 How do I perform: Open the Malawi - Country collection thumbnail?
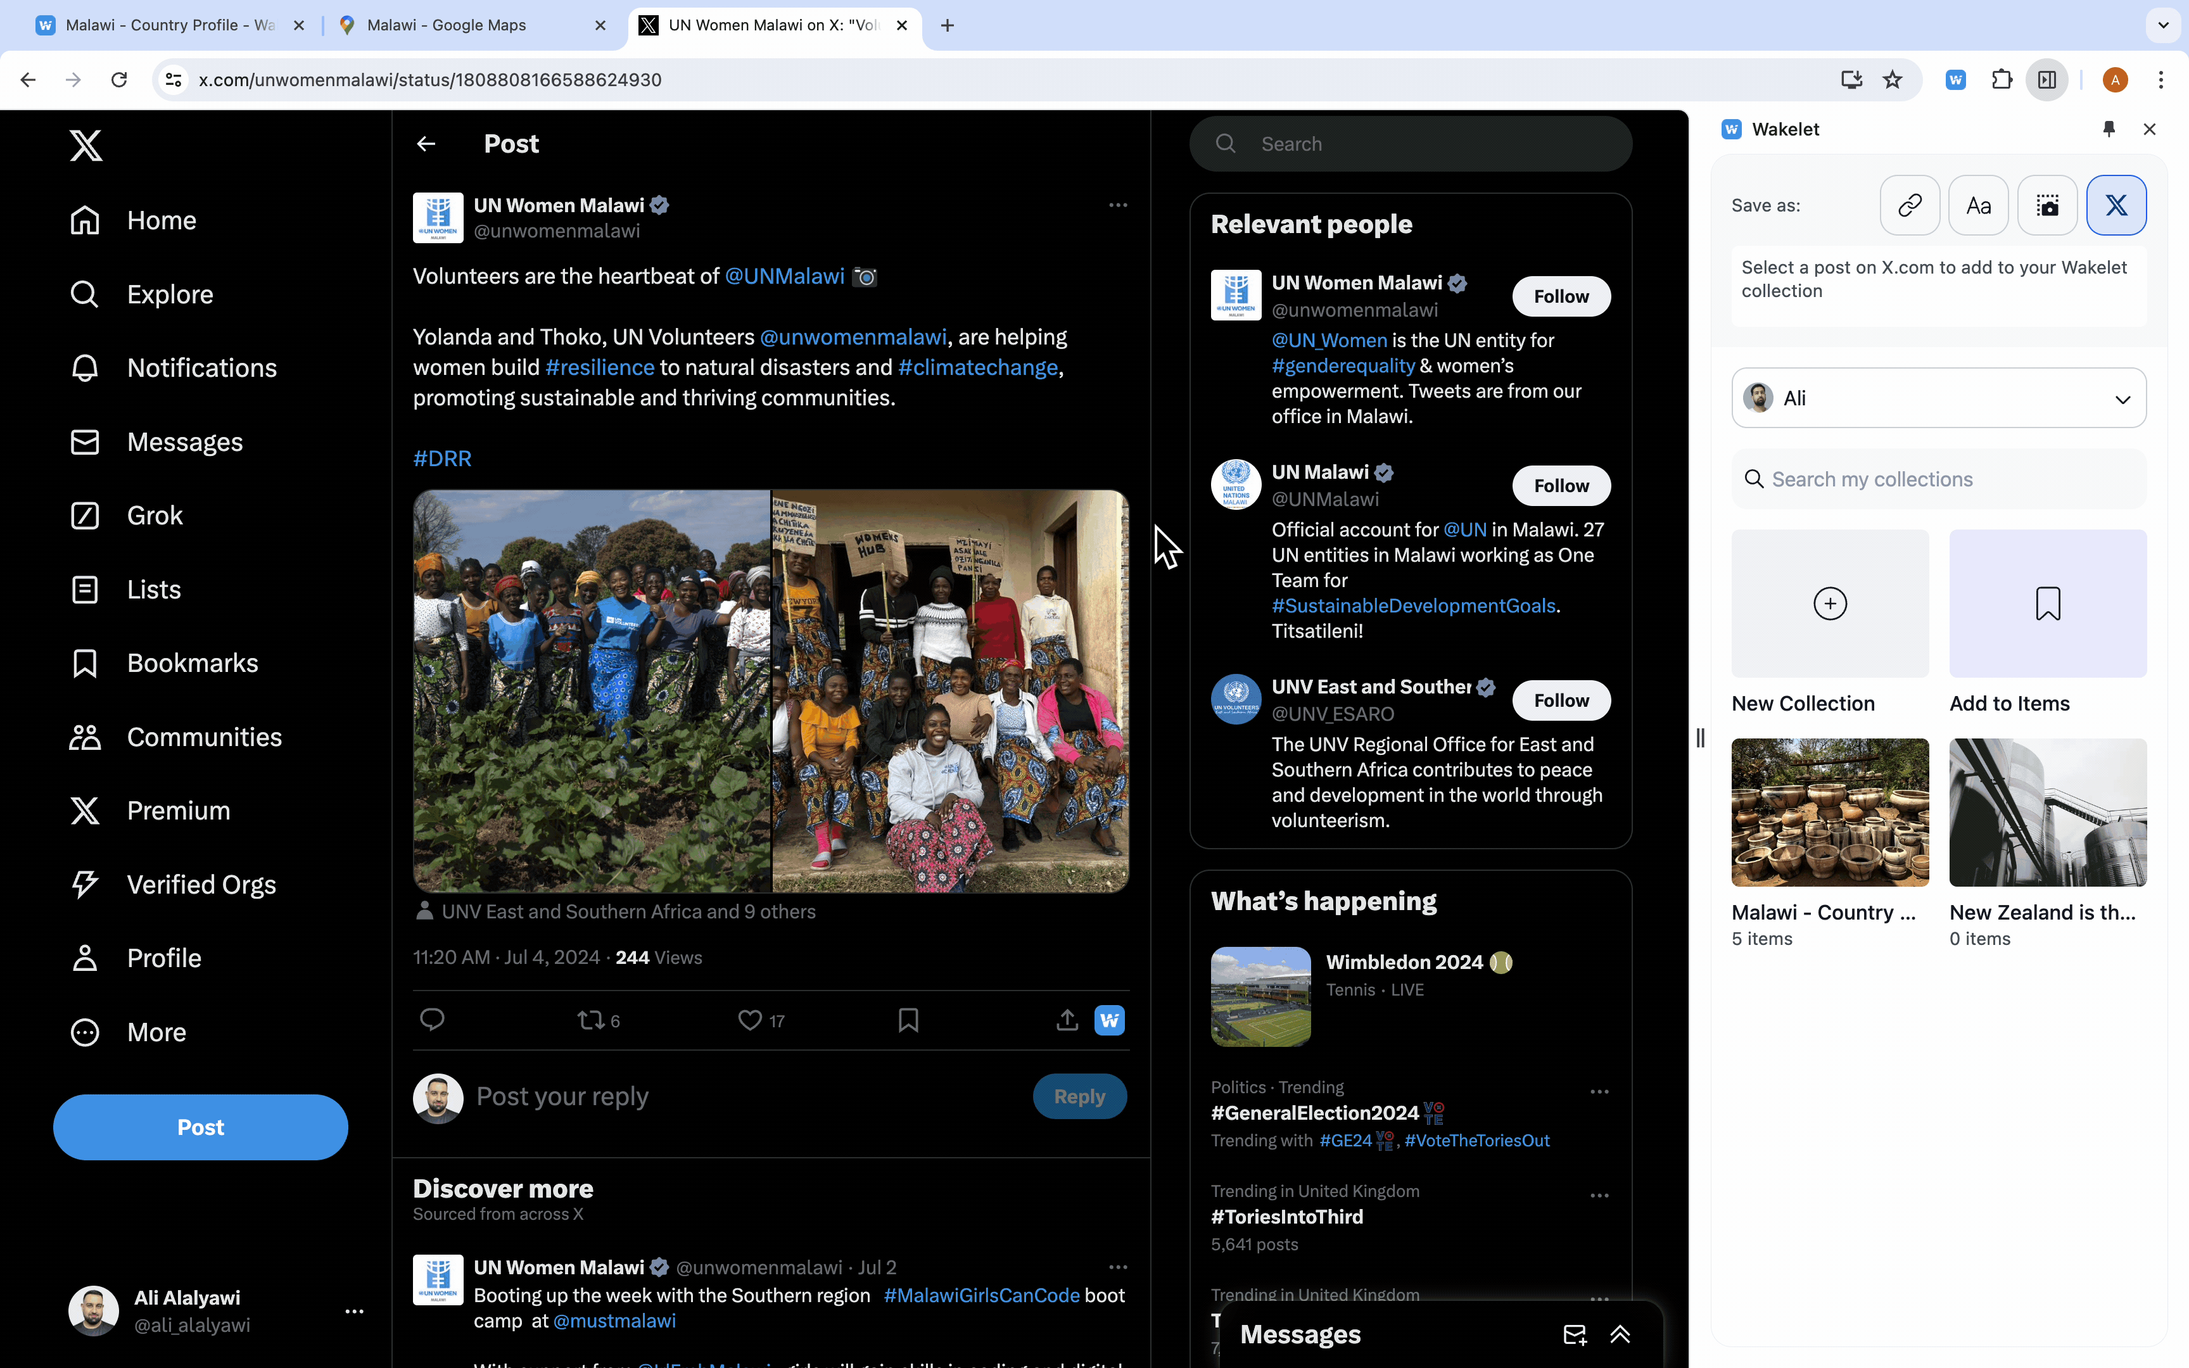point(1830,813)
